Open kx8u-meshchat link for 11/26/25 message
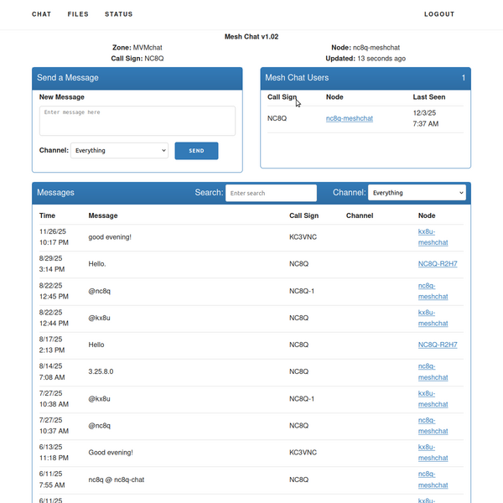503x503 pixels. tap(427, 236)
